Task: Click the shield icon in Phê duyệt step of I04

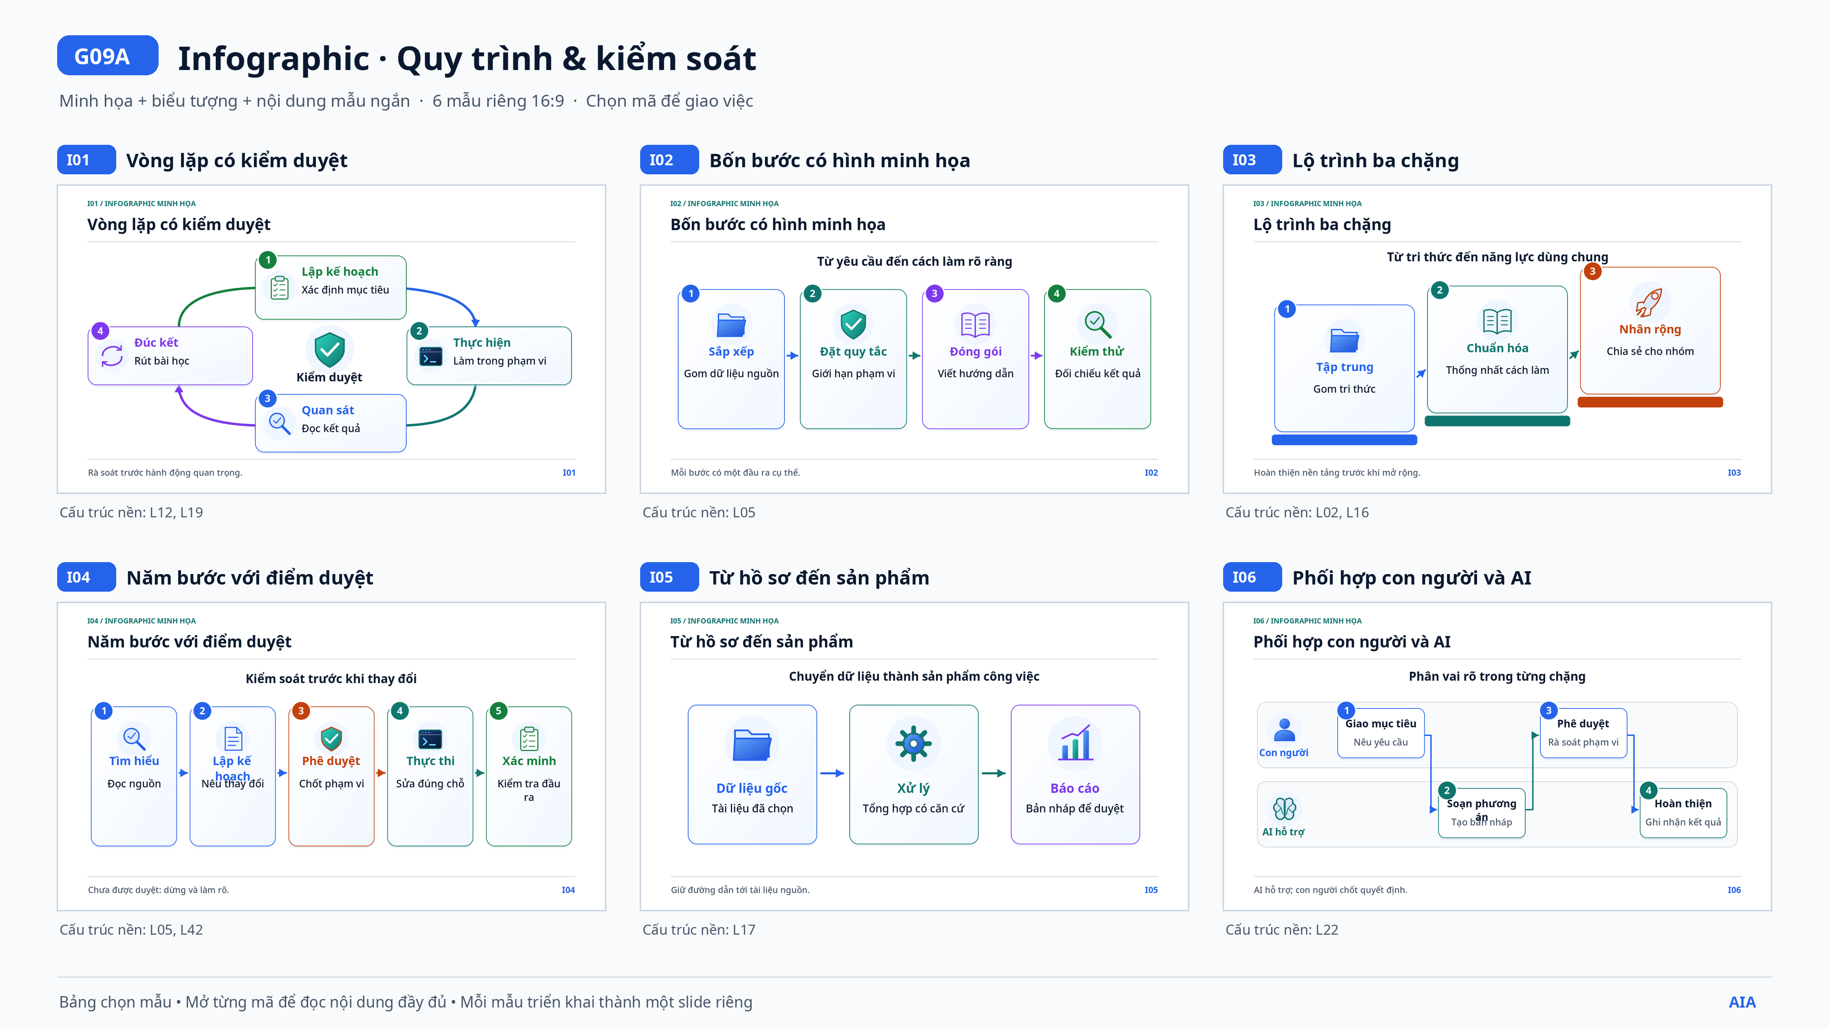Action: click(332, 738)
